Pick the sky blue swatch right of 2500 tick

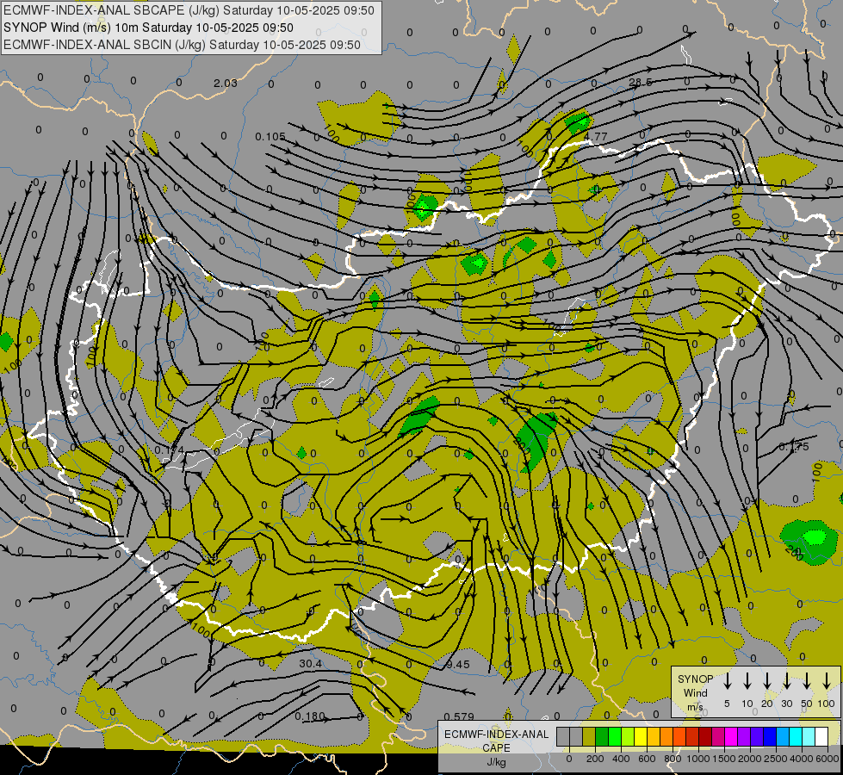783,737
